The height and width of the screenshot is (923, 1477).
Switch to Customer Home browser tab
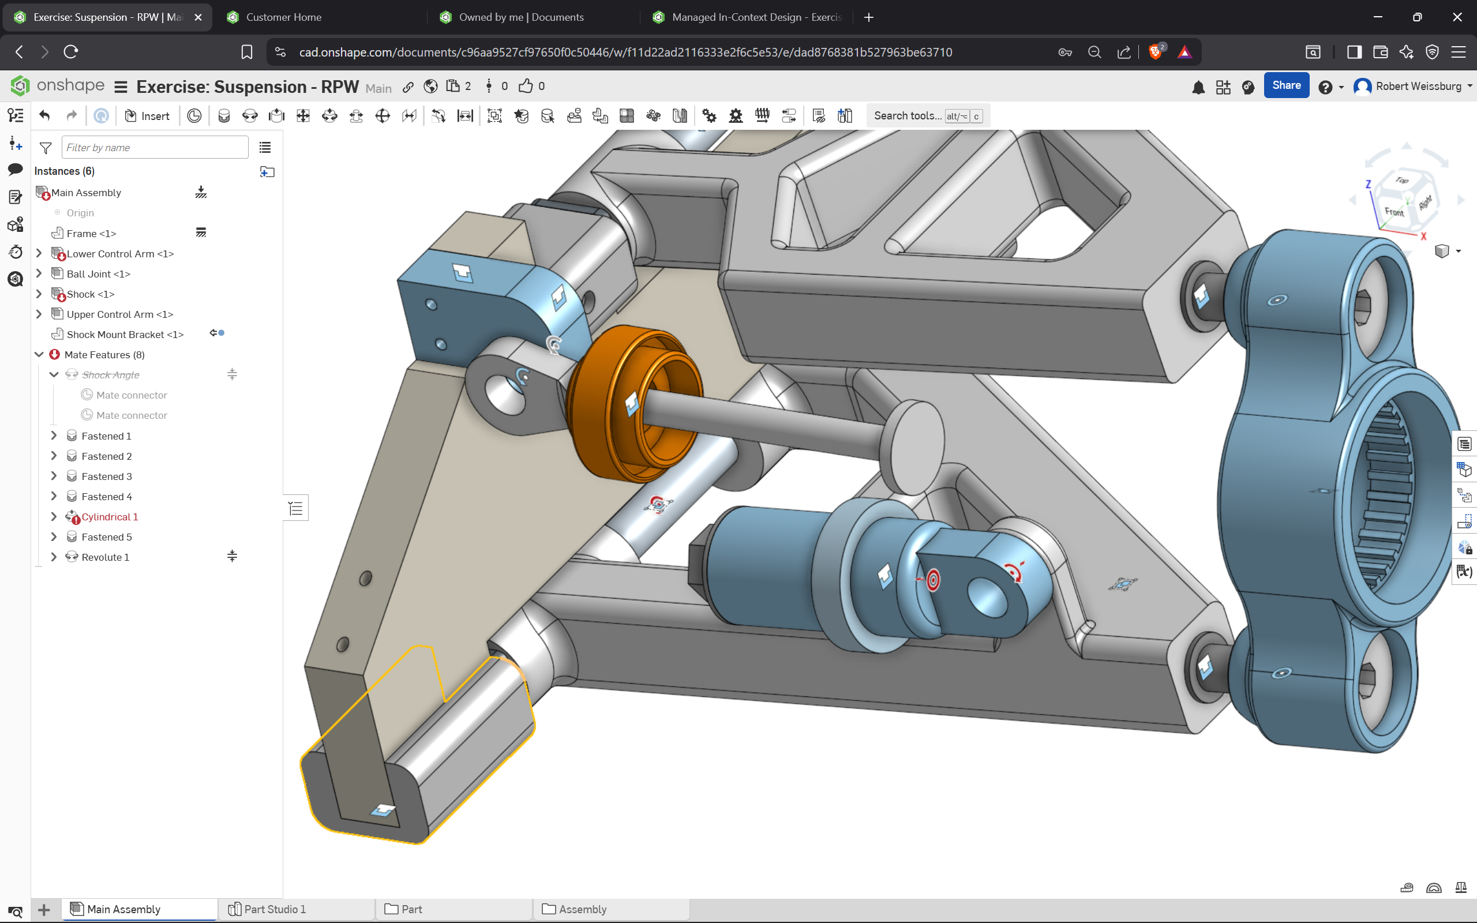(284, 17)
